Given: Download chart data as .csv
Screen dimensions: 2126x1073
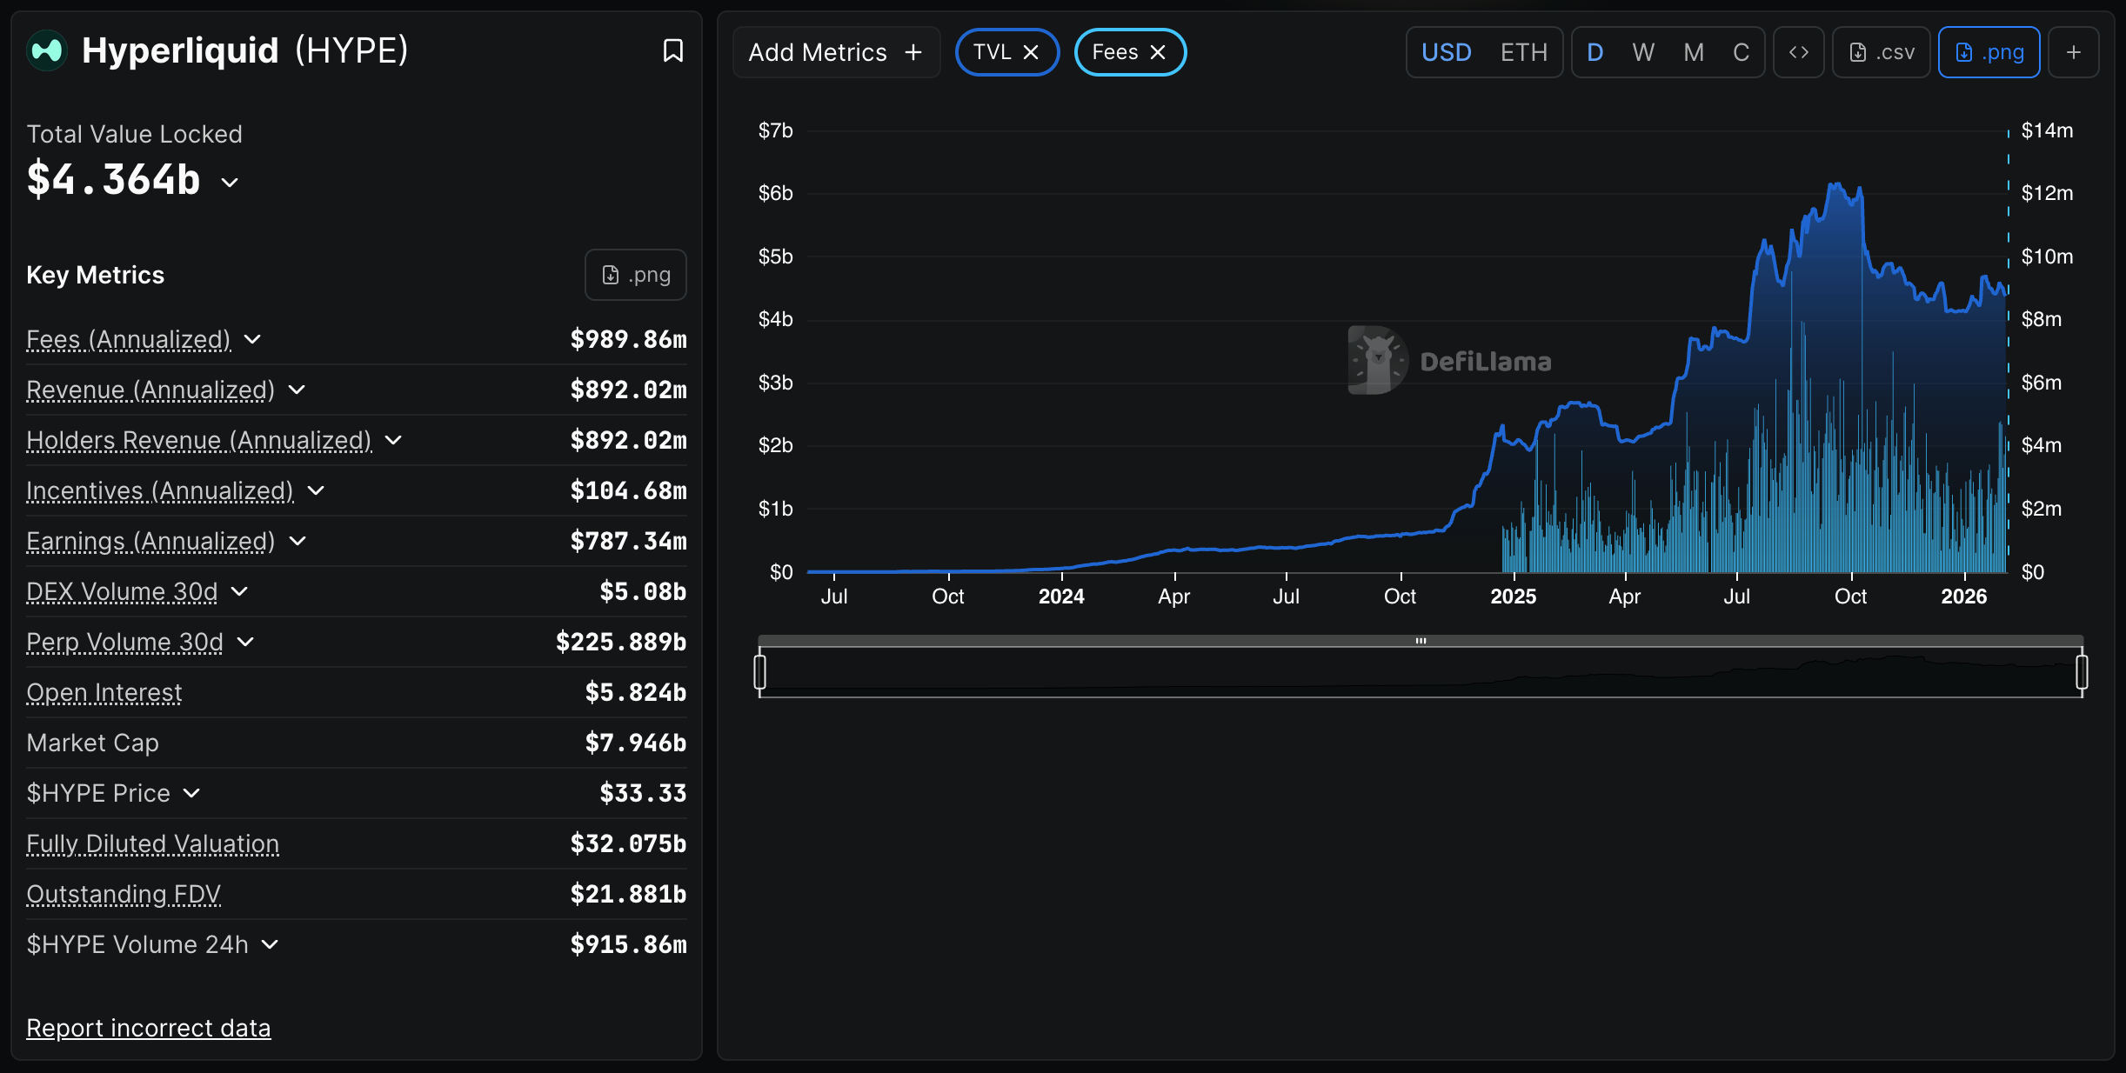Looking at the screenshot, I should (x=1882, y=52).
